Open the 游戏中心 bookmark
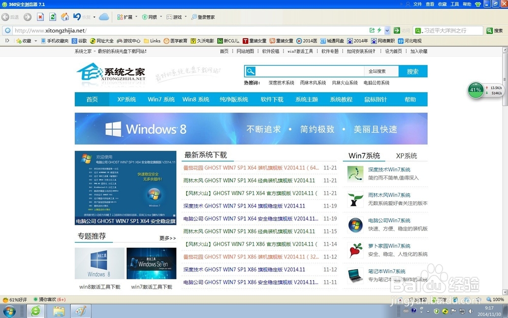 pyautogui.click(x=129, y=41)
